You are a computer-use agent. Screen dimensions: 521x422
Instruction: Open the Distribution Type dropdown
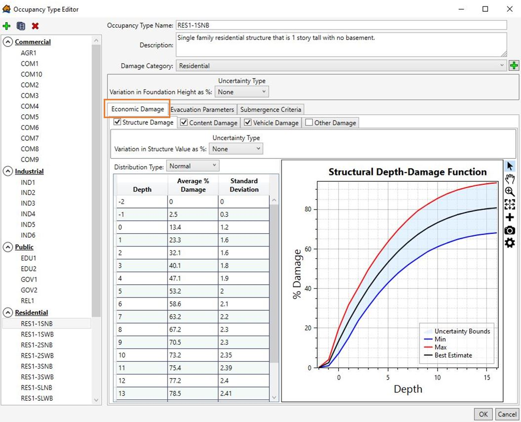pyautogui.click(x=193, y=166)
